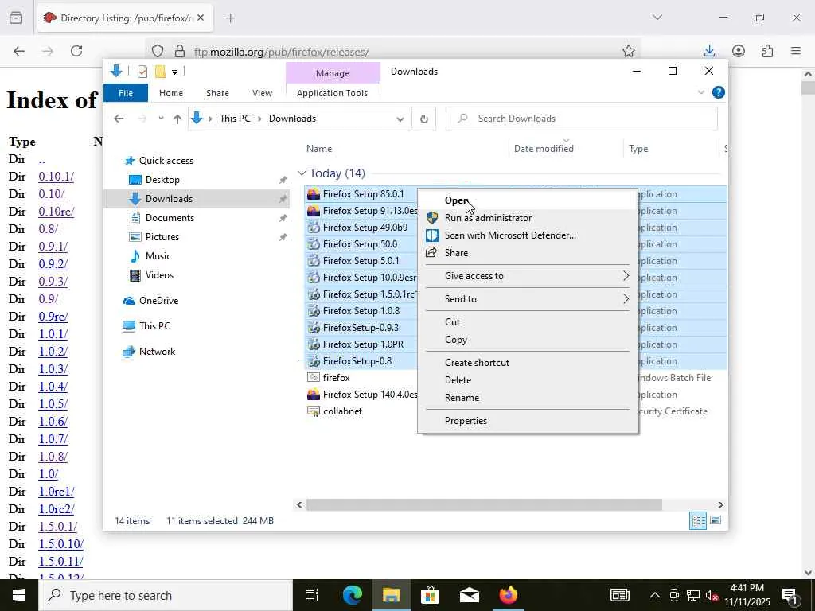The width and height of the screenshot is (815, 611).
Task: Open the 1.0rc2/ directory link
Action: [57, 509]
